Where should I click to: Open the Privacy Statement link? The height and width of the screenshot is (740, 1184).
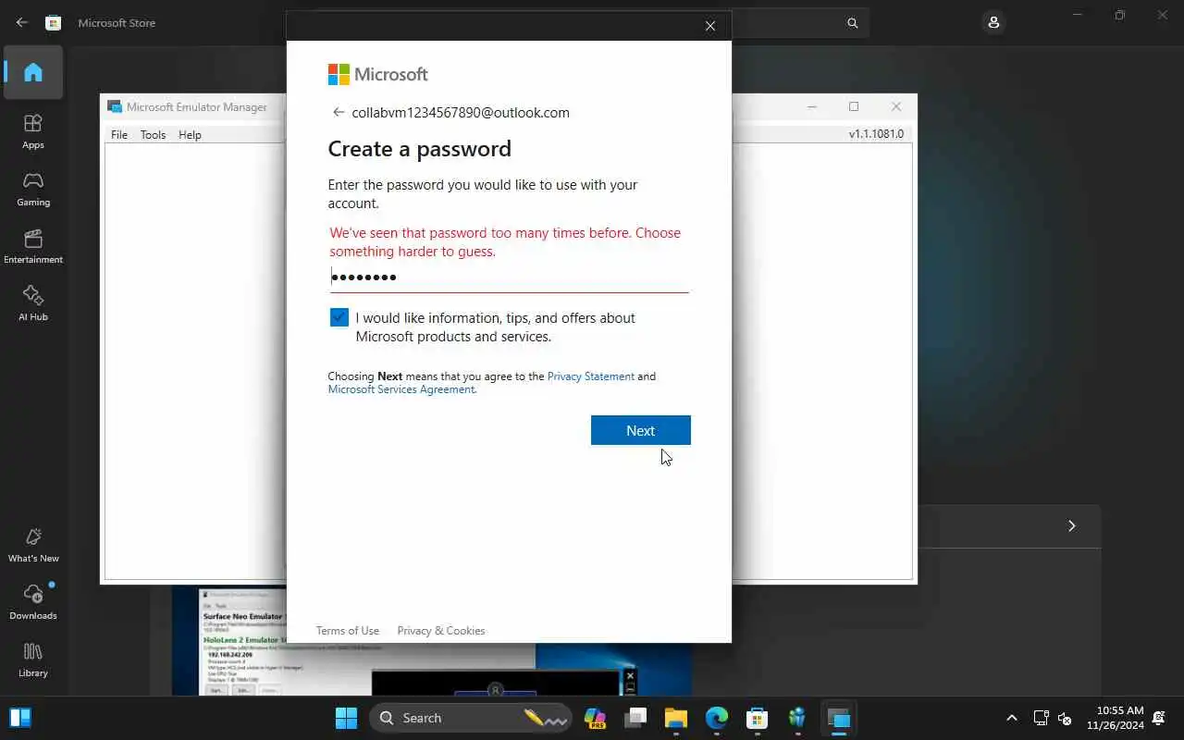[591, 376]
